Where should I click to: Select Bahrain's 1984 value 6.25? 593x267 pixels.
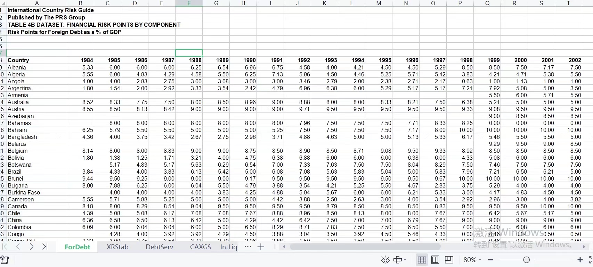(x=80, y=130)
